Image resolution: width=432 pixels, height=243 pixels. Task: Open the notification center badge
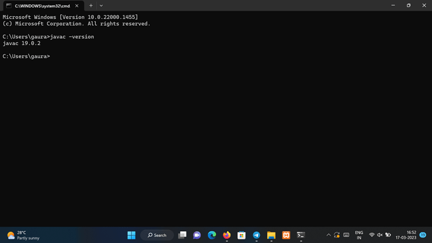pyautogui.click(x=423, y=235)
